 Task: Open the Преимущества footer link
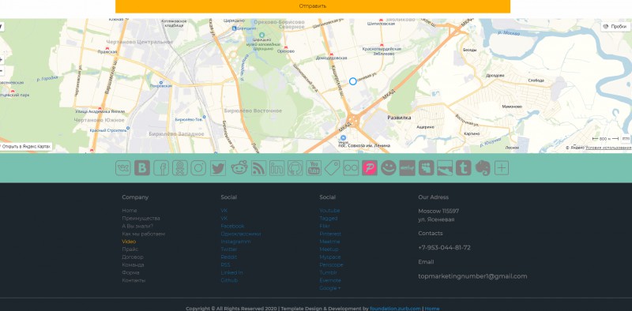click(x=141, y=219)
